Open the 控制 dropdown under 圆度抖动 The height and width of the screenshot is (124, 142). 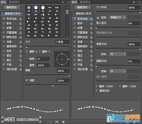pyautogui.click(x=118, y=71)
